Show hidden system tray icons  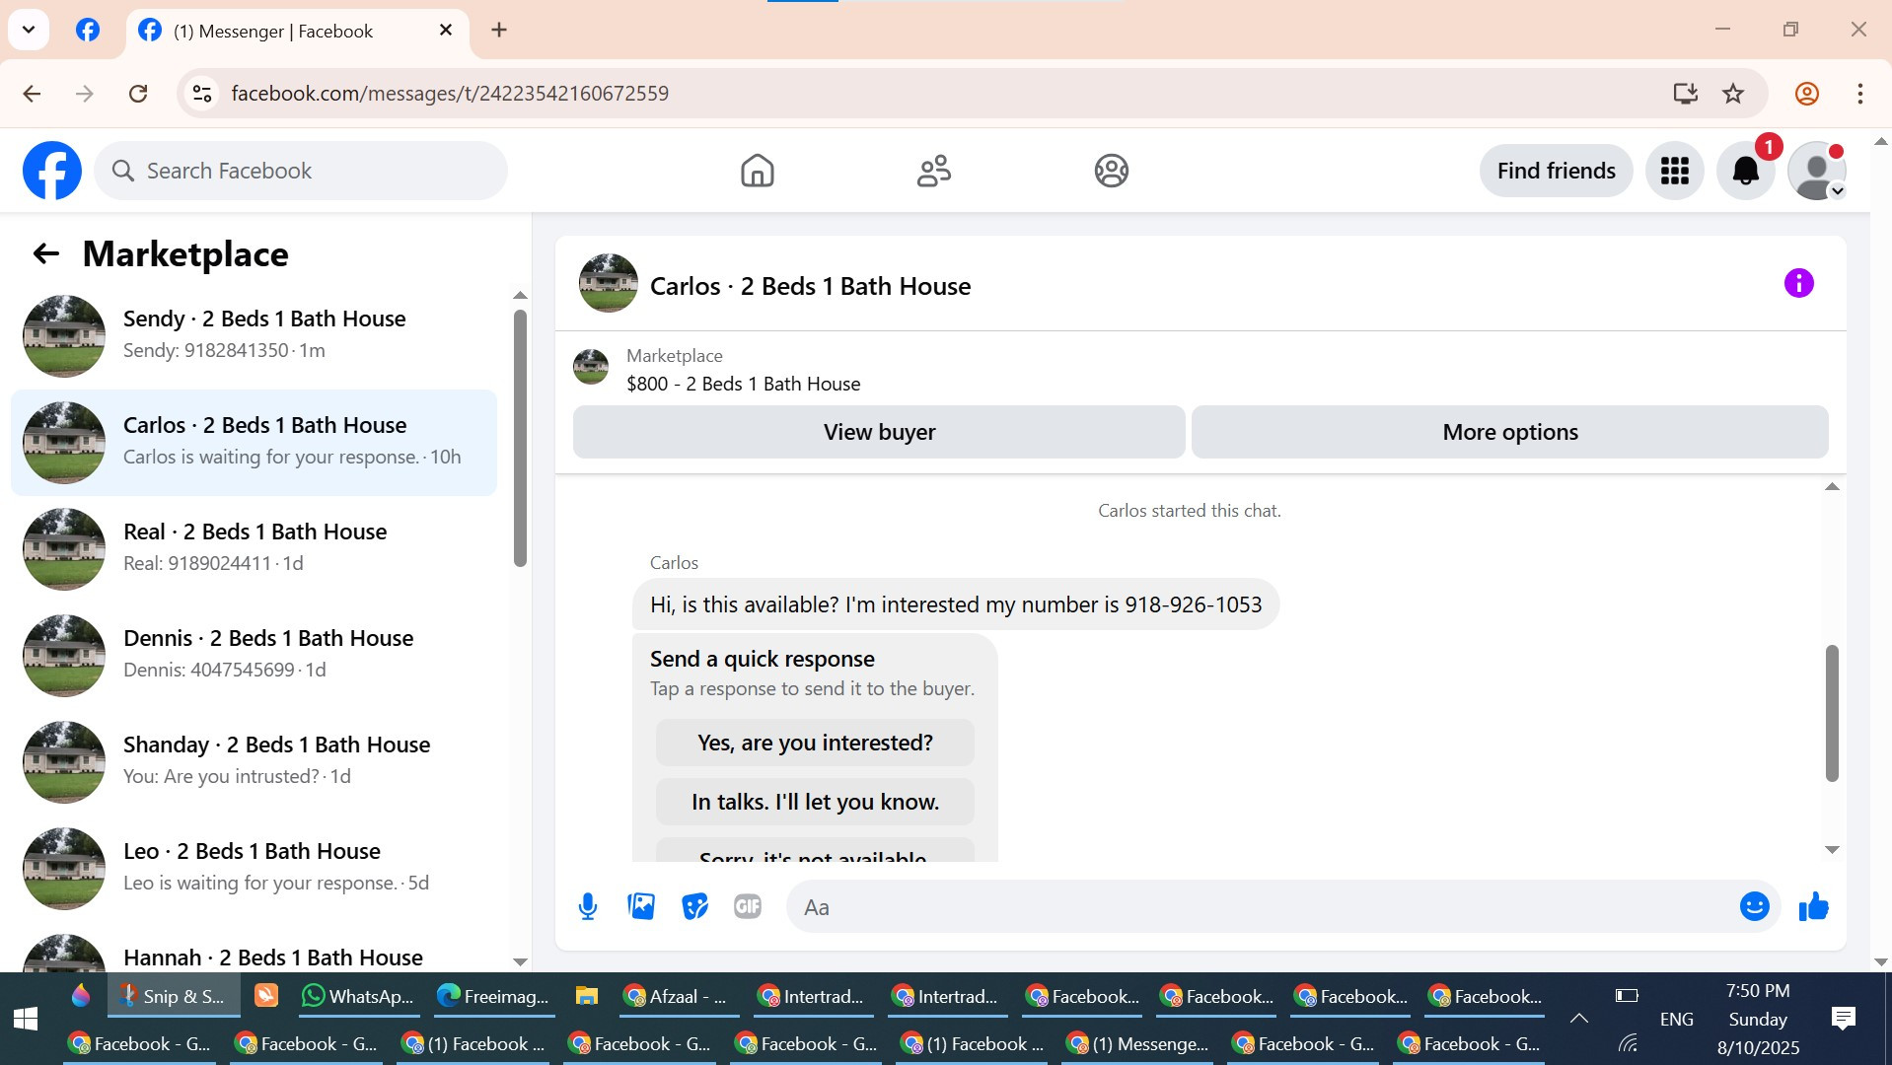(1578, 1019)
